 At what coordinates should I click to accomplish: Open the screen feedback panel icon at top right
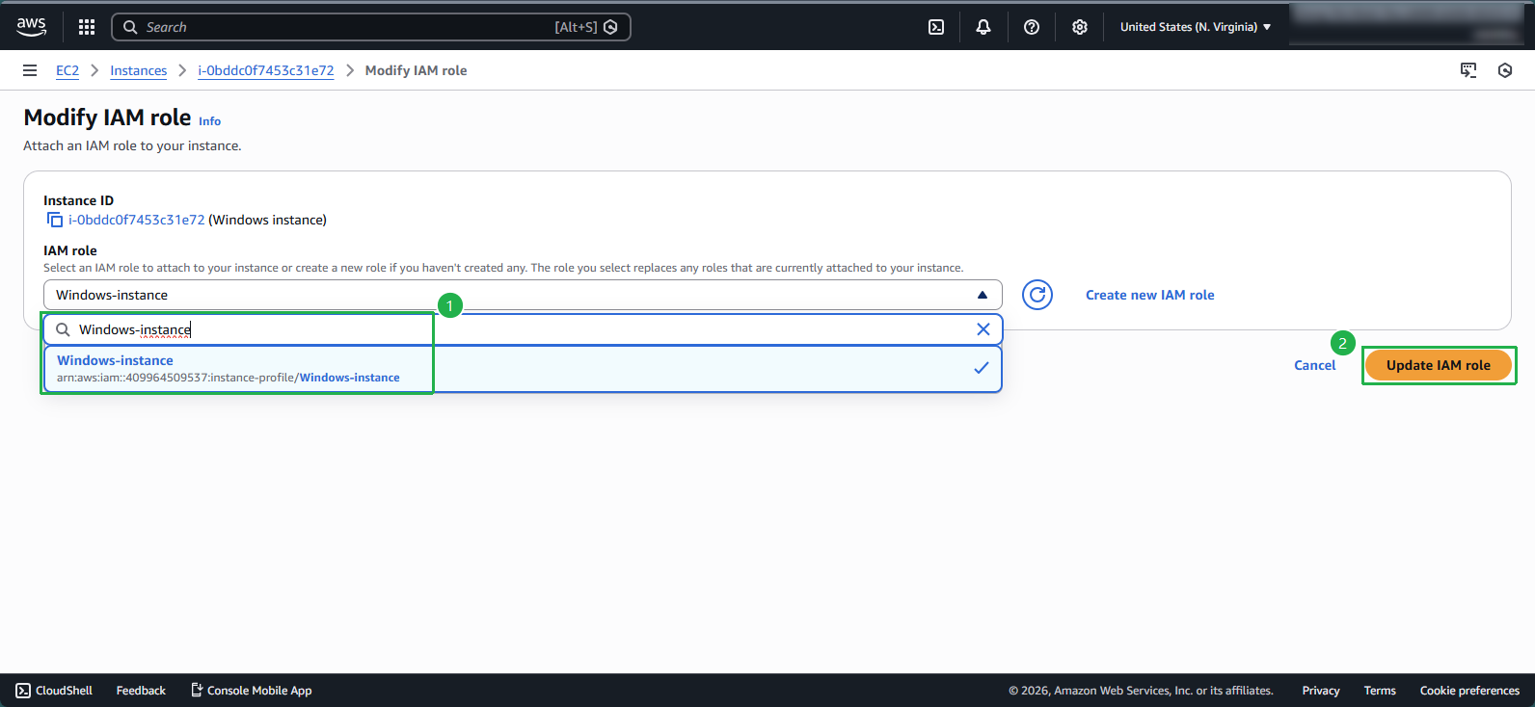tap(1468, 70)
